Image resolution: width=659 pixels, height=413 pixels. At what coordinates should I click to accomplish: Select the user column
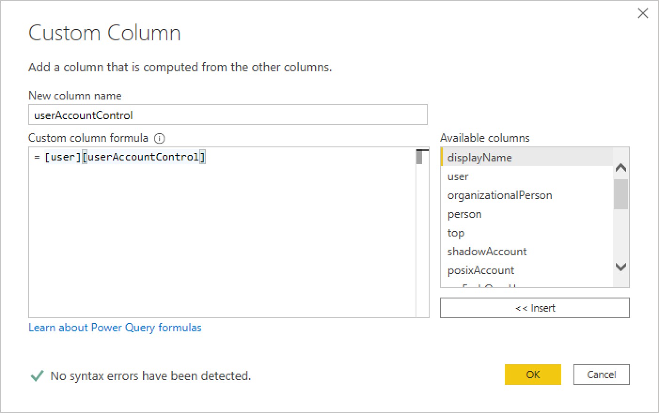[x=526, y=176]
